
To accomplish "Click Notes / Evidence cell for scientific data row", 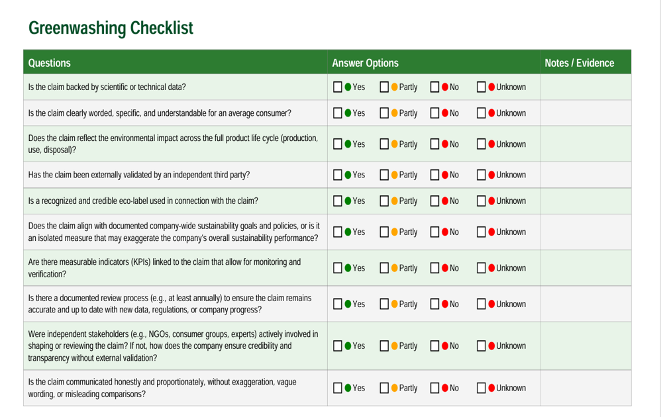I will 585,87.
